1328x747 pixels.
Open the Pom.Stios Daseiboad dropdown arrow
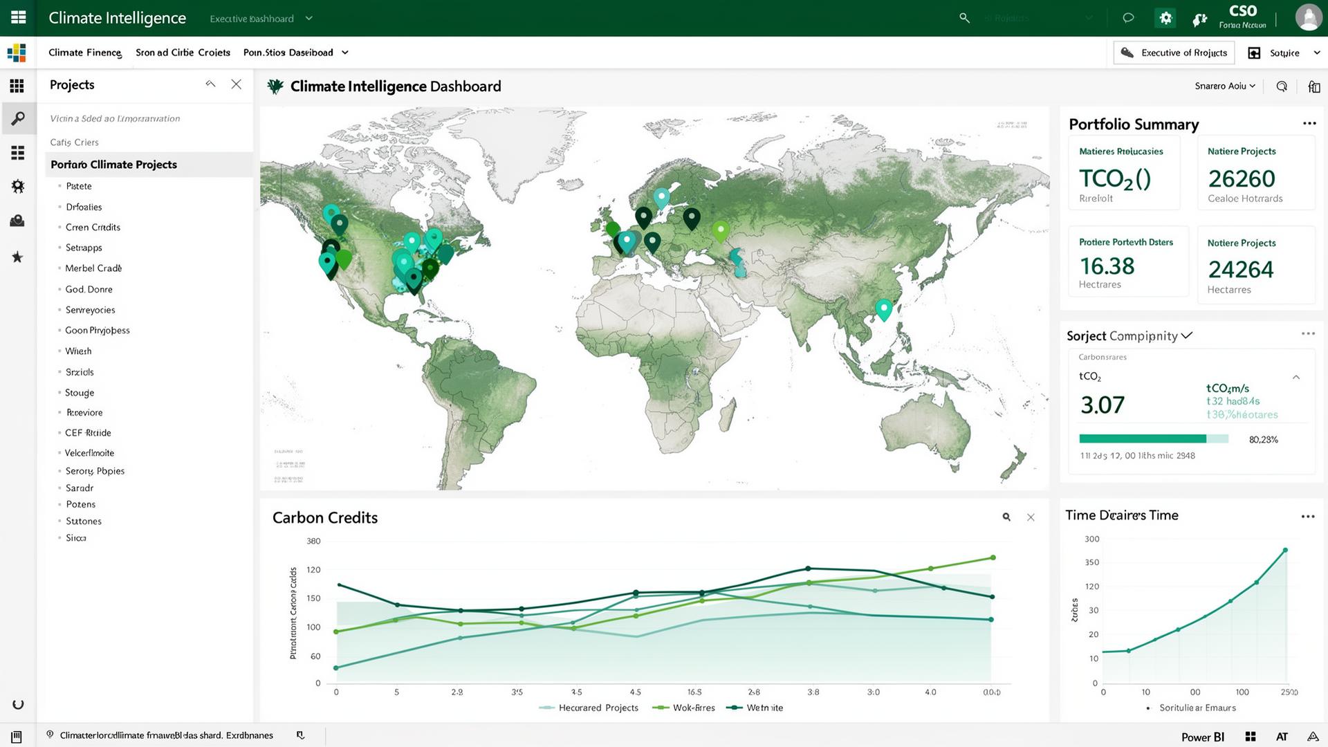(x=345, y=53)
